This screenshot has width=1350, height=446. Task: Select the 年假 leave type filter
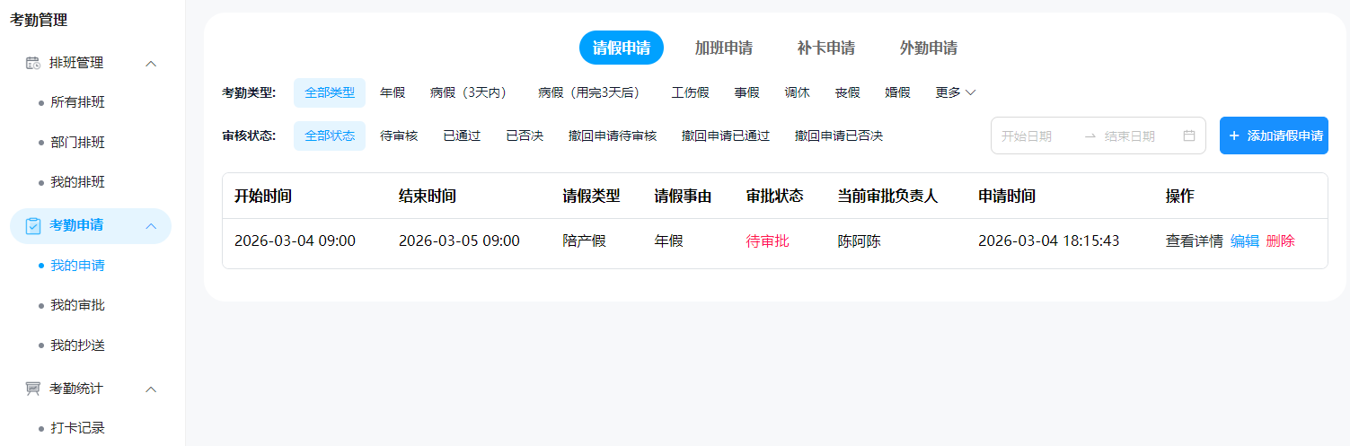pos(393,92)
